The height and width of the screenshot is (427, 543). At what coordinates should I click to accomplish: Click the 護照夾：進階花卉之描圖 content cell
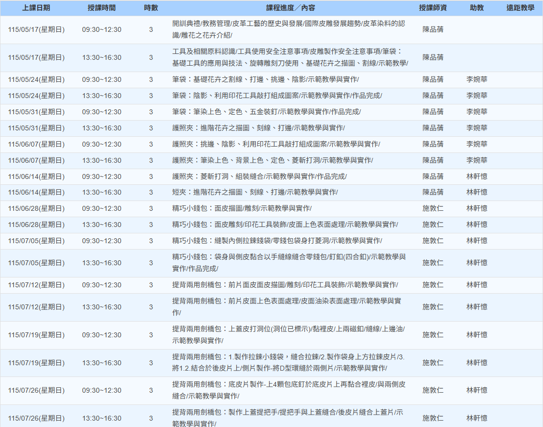point(258,128)
